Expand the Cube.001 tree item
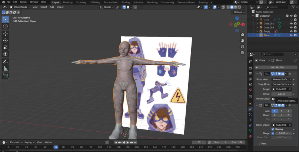The image size is (299, 152). coord(258,23)
